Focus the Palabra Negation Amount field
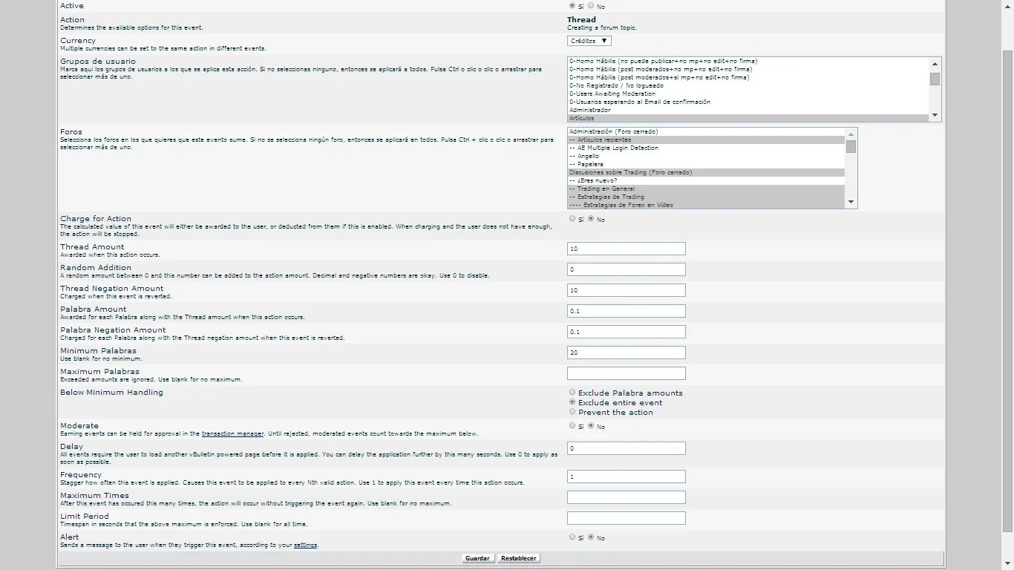Screen dimensions: 1014x570 627,332
